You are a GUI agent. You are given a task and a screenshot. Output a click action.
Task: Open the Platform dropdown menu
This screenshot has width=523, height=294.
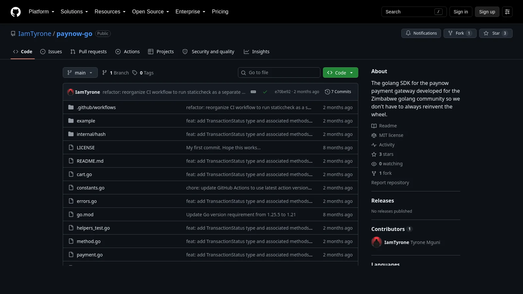point(42,12)
